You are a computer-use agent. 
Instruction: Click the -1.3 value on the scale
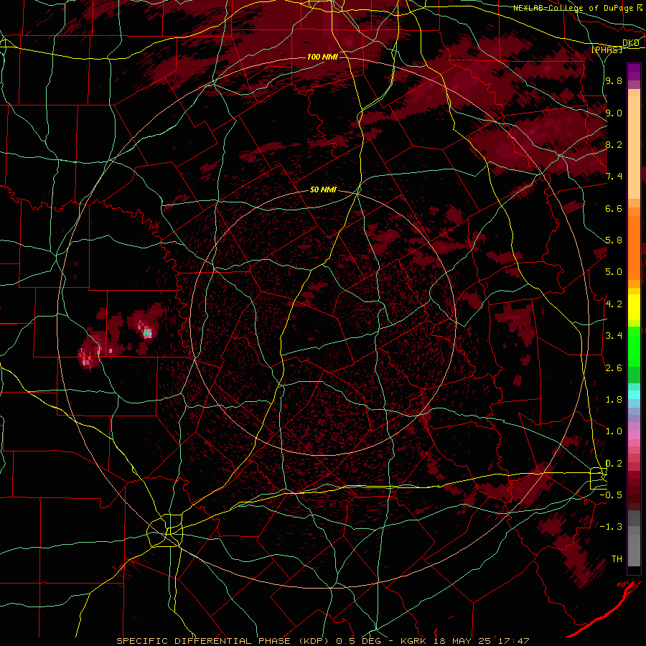tap(611, 527)
